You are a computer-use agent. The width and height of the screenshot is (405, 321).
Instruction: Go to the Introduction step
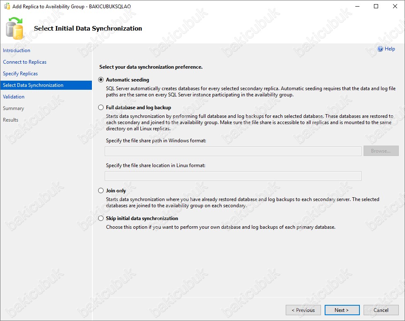pyautogui.click(x=17, y=50)
